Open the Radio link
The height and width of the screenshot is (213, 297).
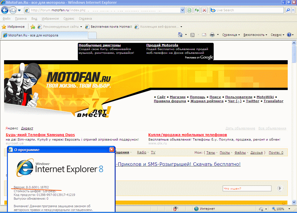tap(142, 152)
